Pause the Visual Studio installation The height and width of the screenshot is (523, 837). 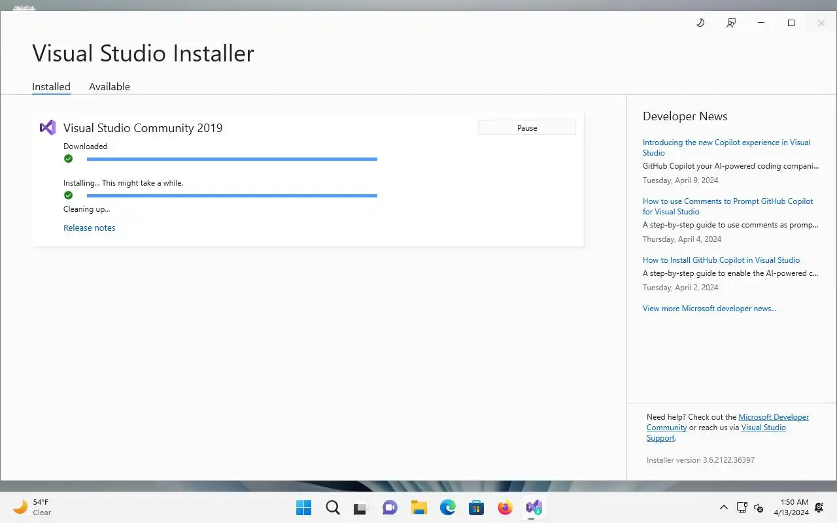[x=527, y=127]
